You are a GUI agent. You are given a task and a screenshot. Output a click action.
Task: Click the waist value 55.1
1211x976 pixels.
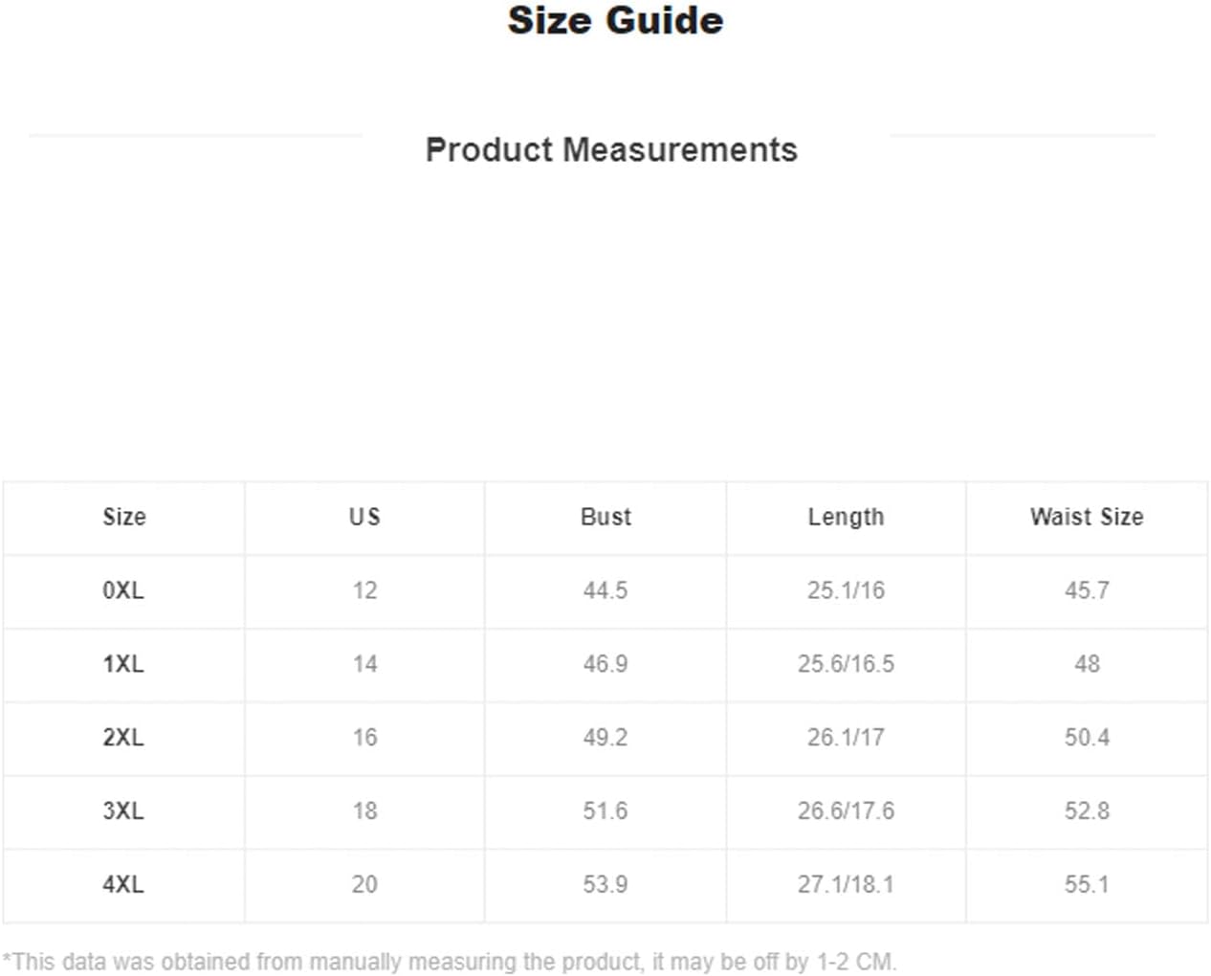[x=1087, y=885]
